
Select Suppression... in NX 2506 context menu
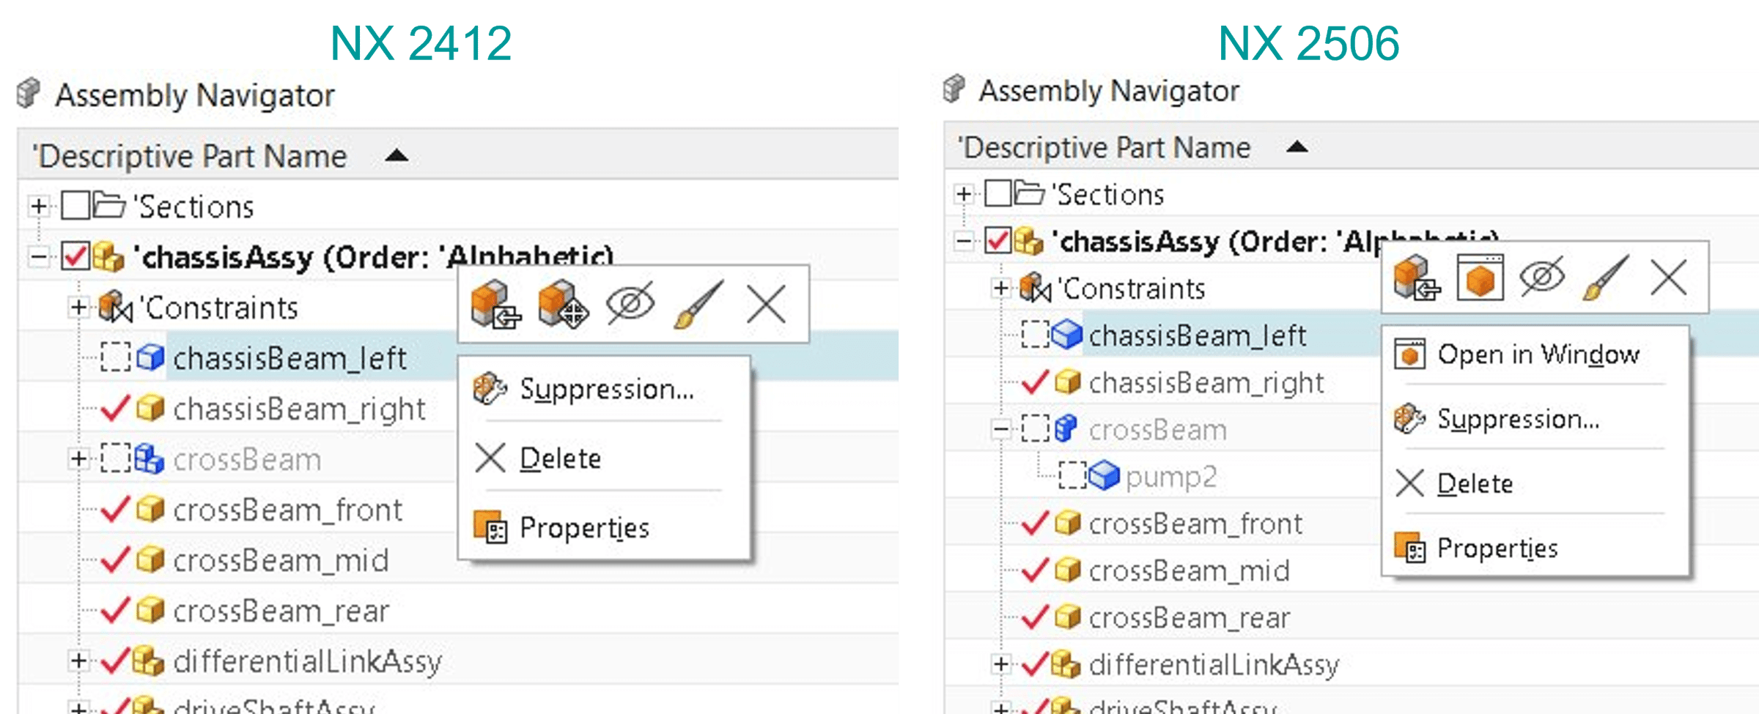1535,419
